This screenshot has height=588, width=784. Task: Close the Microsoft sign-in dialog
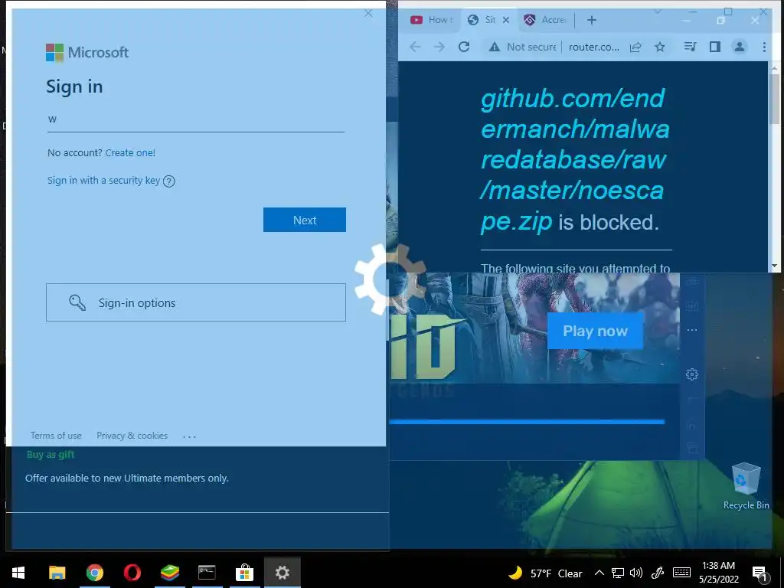(368, 14)
